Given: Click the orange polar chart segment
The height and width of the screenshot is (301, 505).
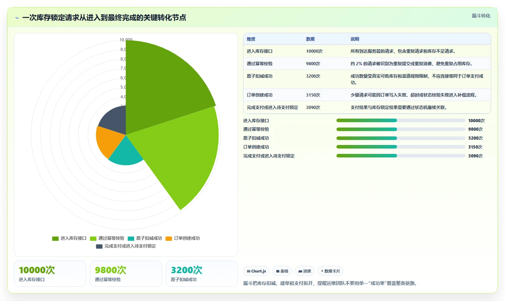Looking at the screenshot, I should (x=109, y=141).
